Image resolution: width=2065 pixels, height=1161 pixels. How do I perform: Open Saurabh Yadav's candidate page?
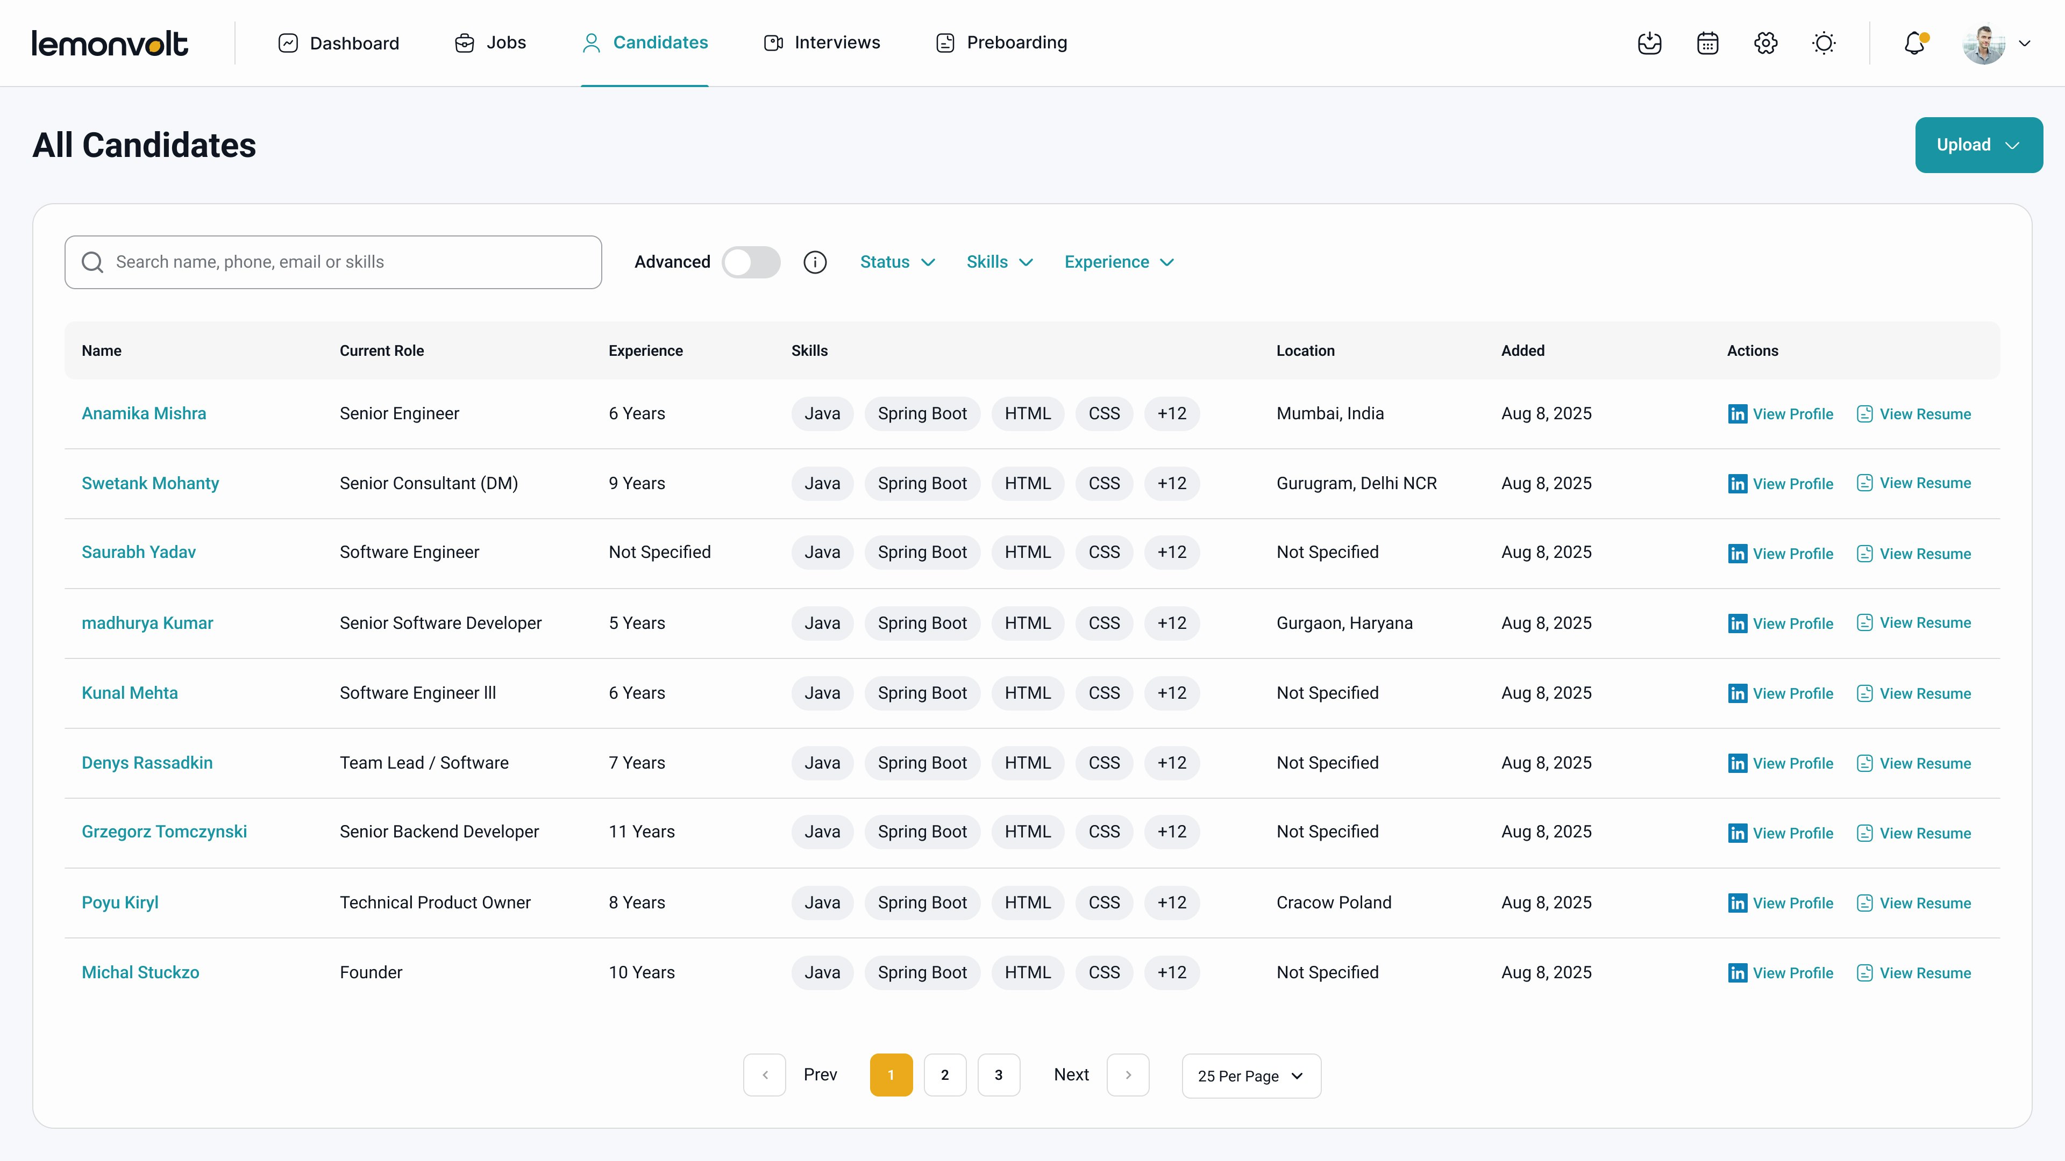point(139,552)
